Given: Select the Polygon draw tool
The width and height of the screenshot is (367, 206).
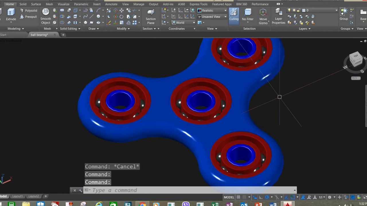Looking at the screenshot, I should [x=85, y=22].
